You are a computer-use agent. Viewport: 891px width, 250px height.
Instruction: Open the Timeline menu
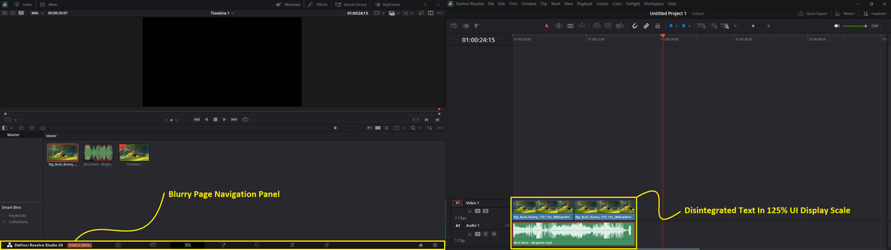coord(529,4)
